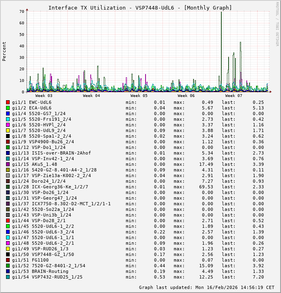Click the purple swatch for gi1/15 AKu5_1.48
Viewport: 281px width, 293px height.
(x=8, y=164)
